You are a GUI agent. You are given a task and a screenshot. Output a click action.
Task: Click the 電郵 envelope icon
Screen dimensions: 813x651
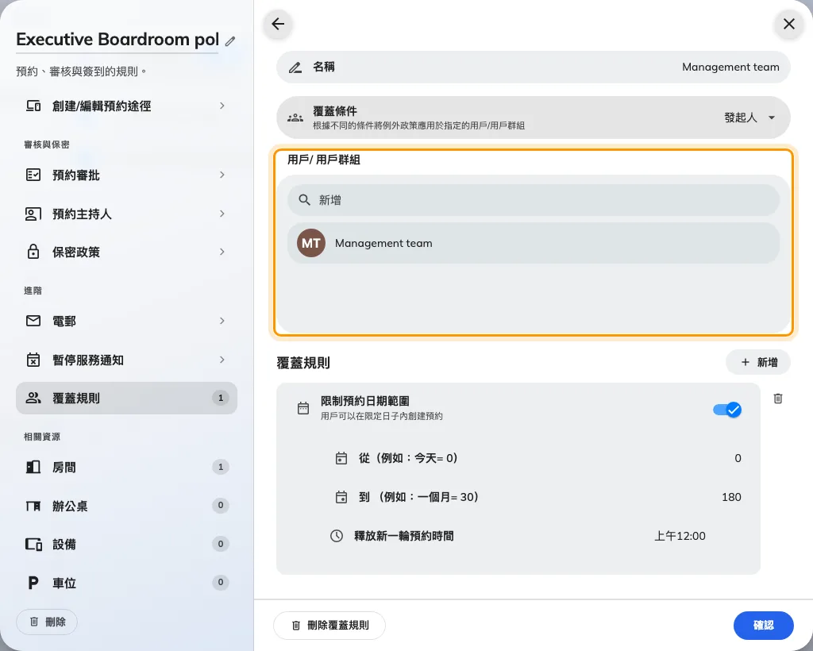pos(33,321)
